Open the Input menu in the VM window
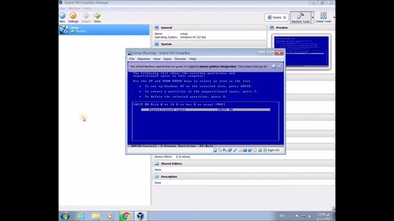 coord(167,59)
